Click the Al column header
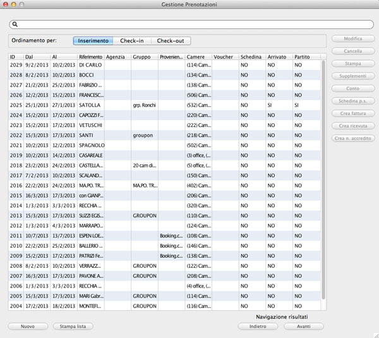The width and height of the screenshot is (379, 338). [x=64, y=57]
